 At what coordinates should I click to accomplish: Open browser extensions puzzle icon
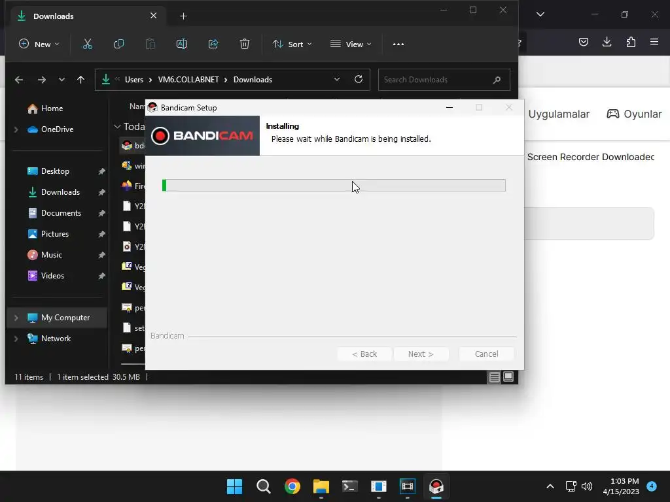click(x=631, y=42)
